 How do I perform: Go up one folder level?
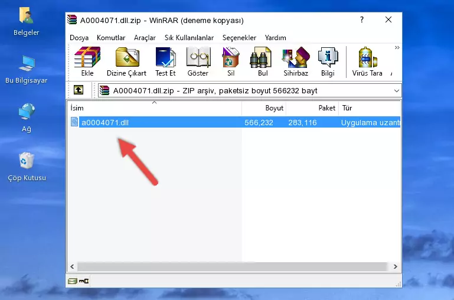click(79, 90)
